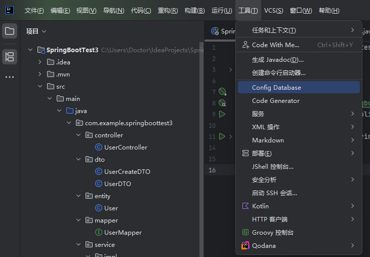The image size is (370, 257).
Task: Open the 项目 view dropdown
Action: click(36, 31)
